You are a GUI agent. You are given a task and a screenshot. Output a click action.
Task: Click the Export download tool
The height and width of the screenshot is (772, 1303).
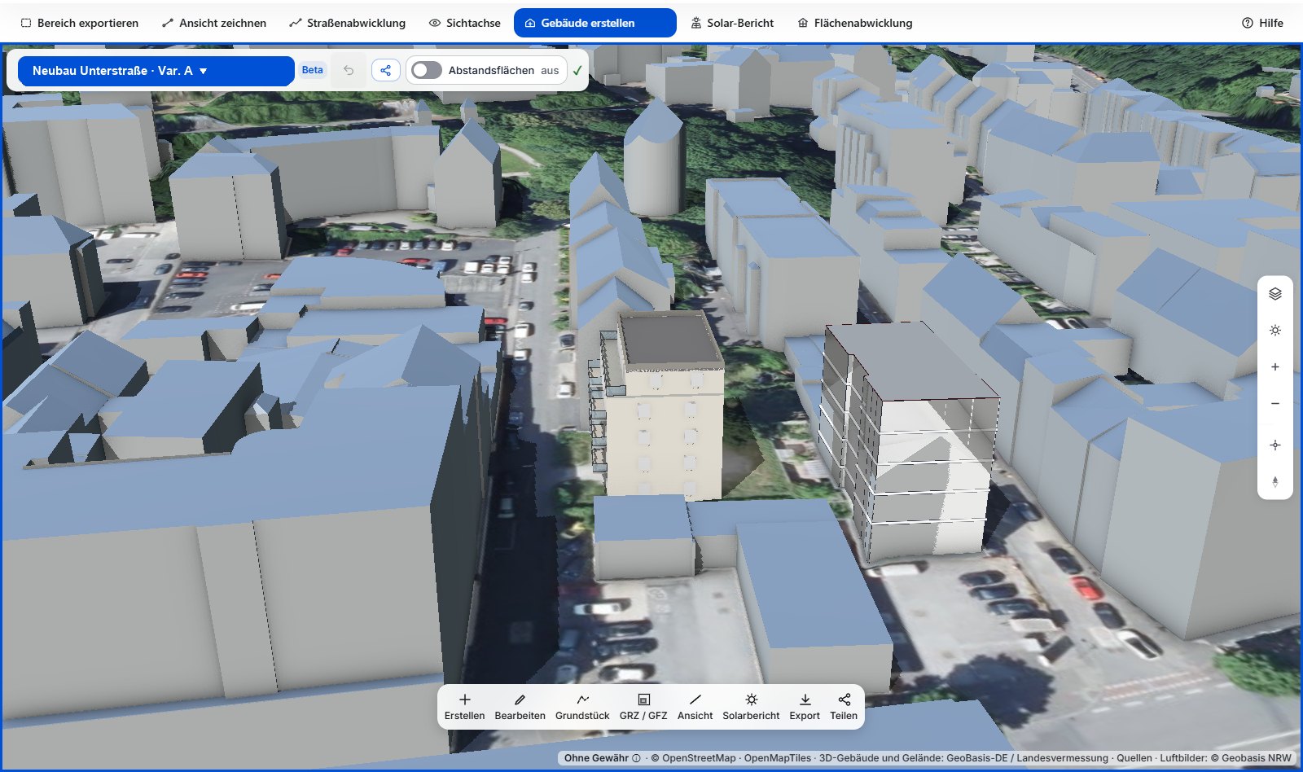point(805,707)
